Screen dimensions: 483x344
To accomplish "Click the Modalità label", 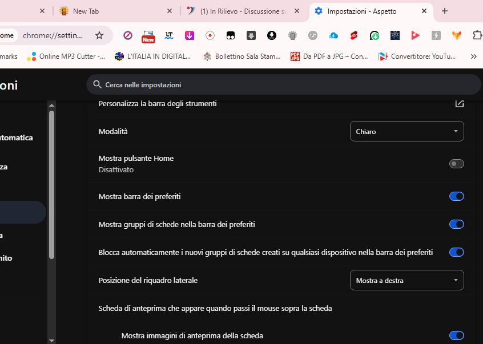I will (113, 131).
